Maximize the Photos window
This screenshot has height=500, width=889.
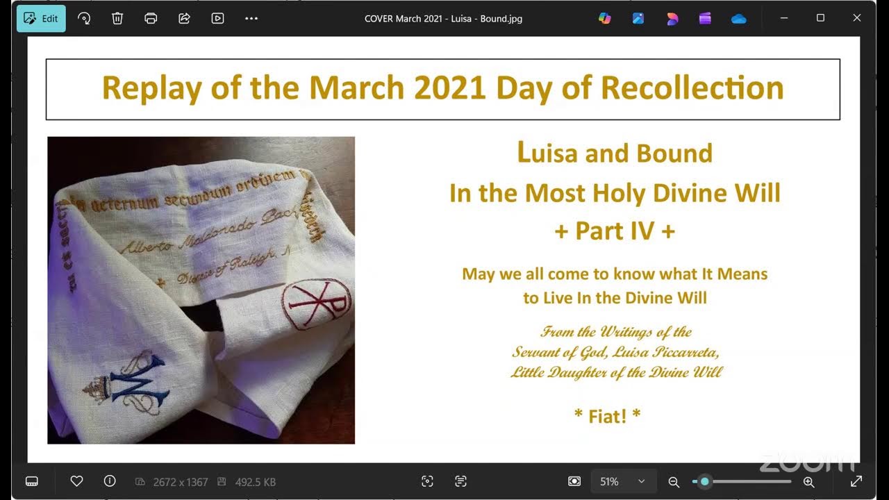click(820, 18)
